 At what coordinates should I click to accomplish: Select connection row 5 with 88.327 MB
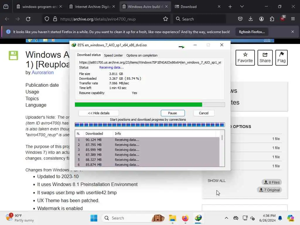[x=147, y=160]
